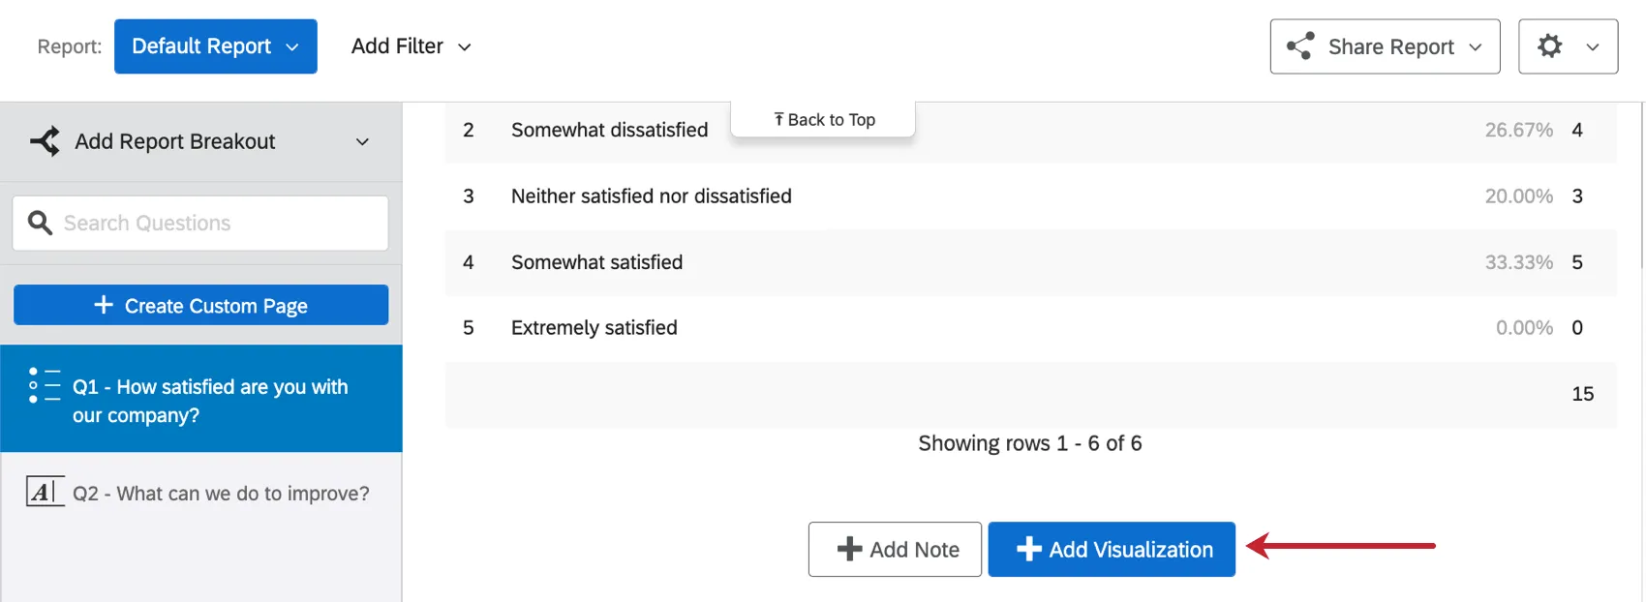1646x602 pixels.
Task: Open the report settings gear icon
Action: coord(1551,45)
